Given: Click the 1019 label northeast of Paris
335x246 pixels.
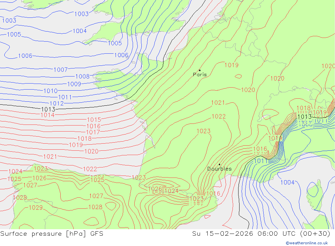Looking at the screenshot, I should 231,65.
